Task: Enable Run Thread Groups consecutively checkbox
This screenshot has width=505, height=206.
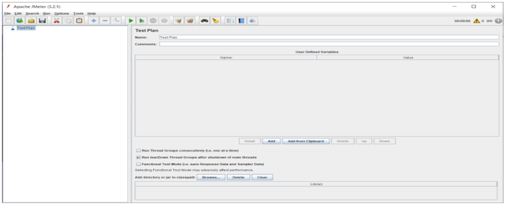Action: click(138, 150)
